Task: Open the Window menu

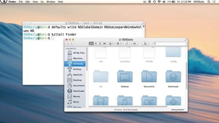Action: point(51,2)
